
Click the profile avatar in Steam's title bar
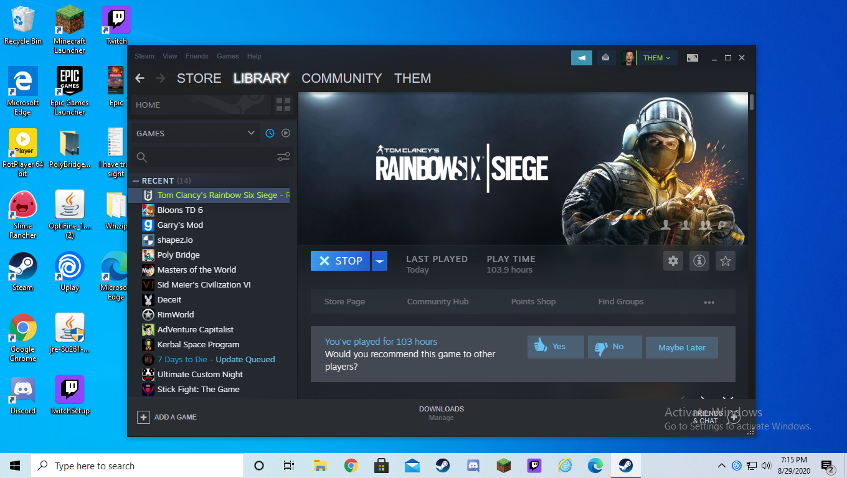click(628, 58)
